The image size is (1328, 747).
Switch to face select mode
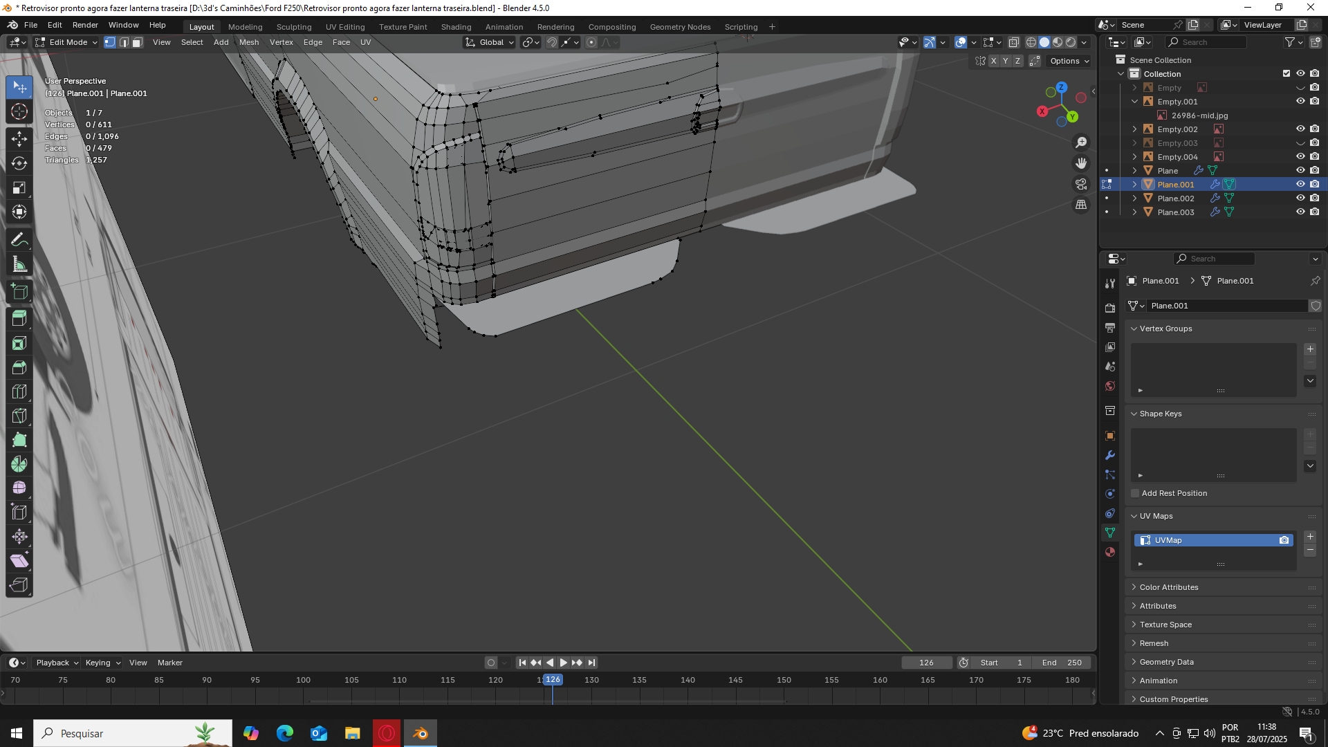click(x=138, y=42)
